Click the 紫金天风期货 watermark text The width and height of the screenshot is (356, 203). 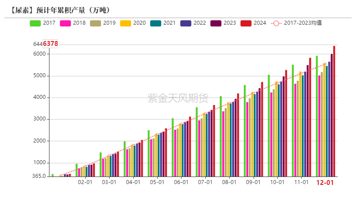click(178, 98)
